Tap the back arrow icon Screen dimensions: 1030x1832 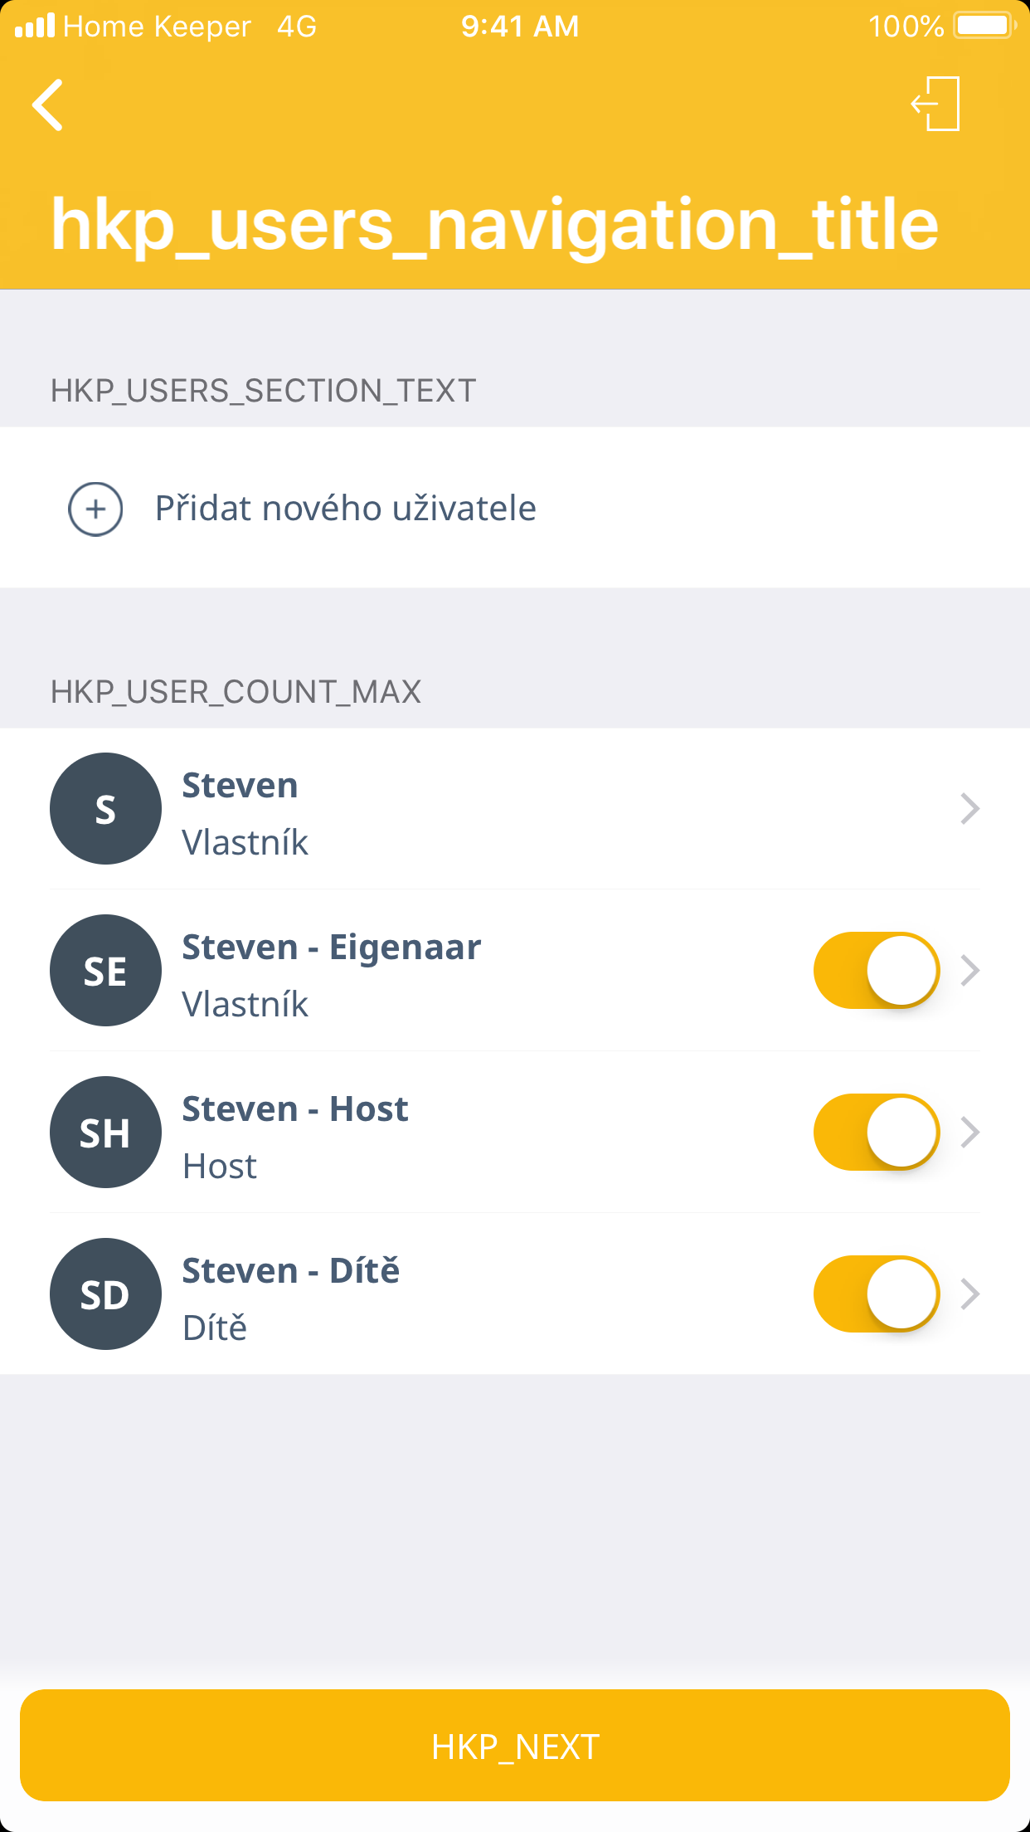point(48,105)
